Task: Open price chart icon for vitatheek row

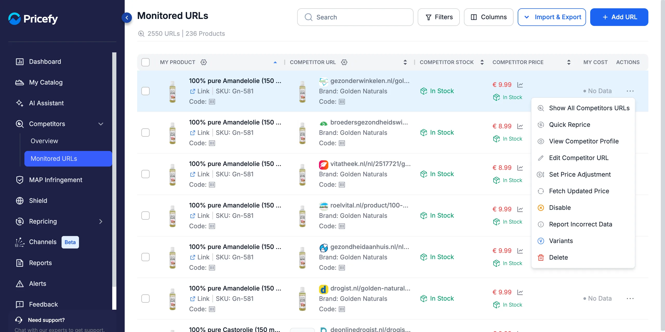Action: (x=520, y=168)
